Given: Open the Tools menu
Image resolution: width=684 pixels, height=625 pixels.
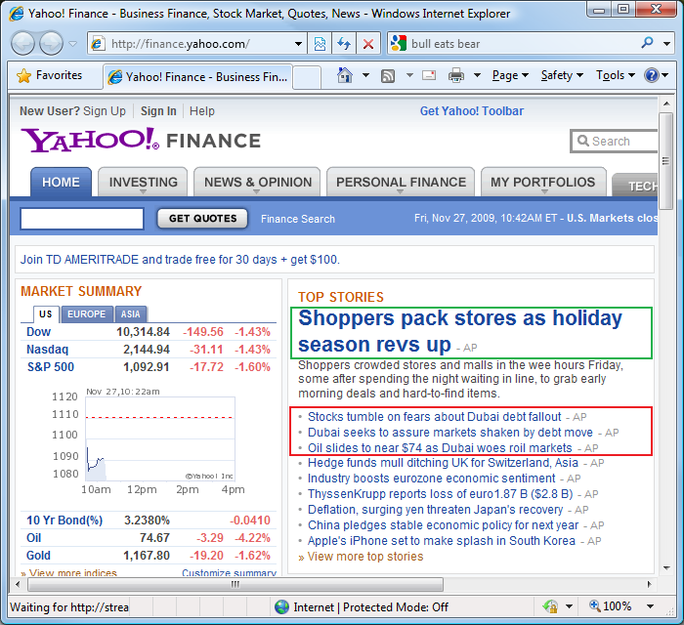Looking at the screenshot, I should (615, 75).
